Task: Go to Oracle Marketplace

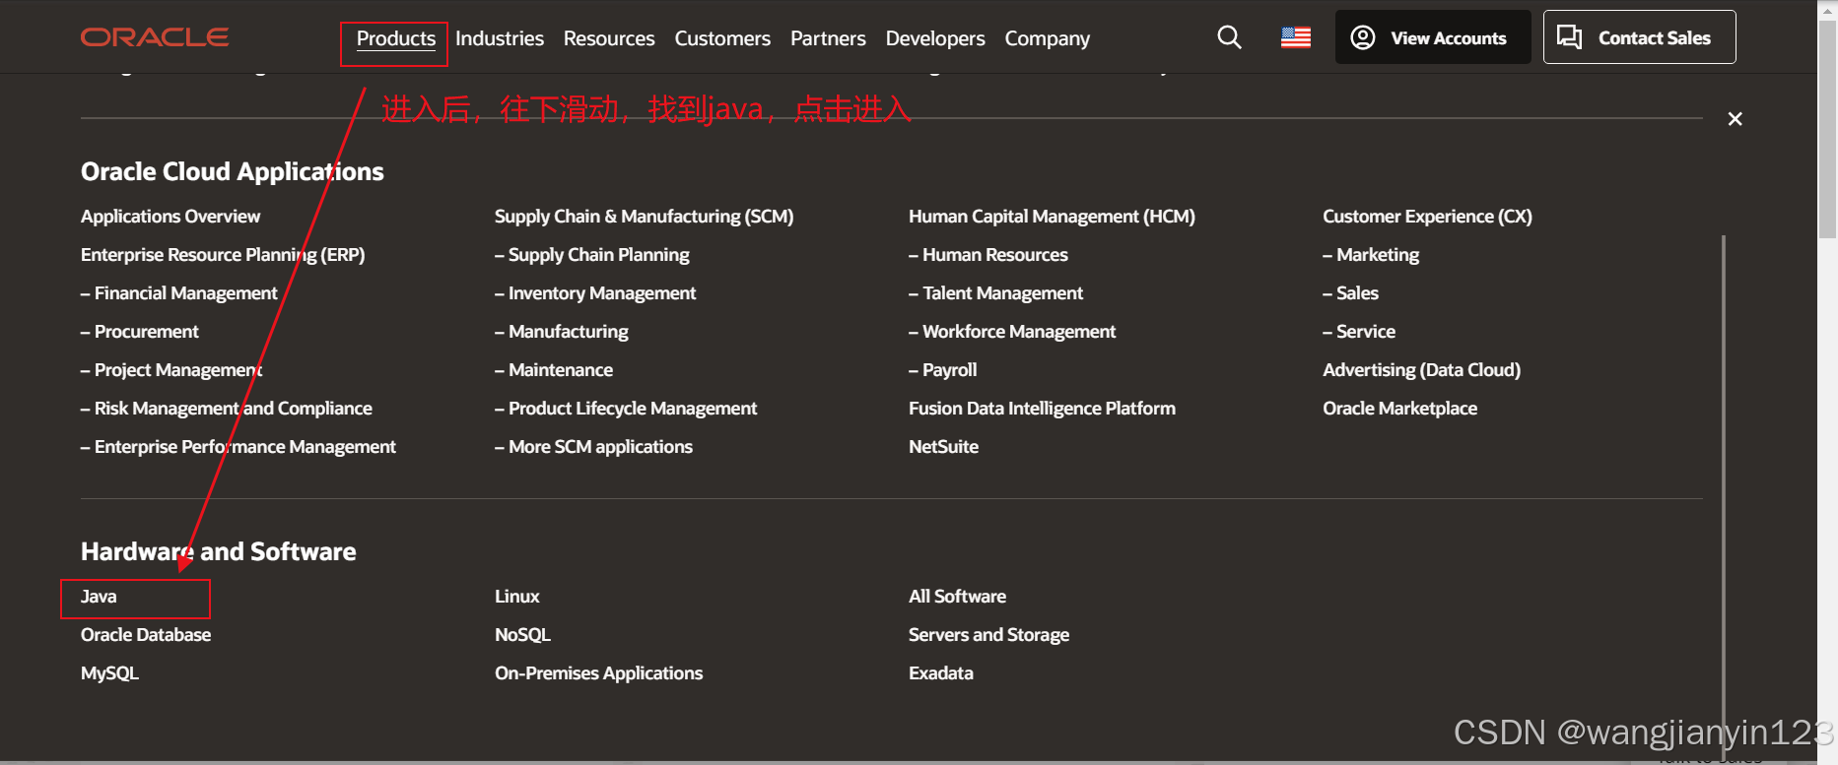Action: (1399, 409)
